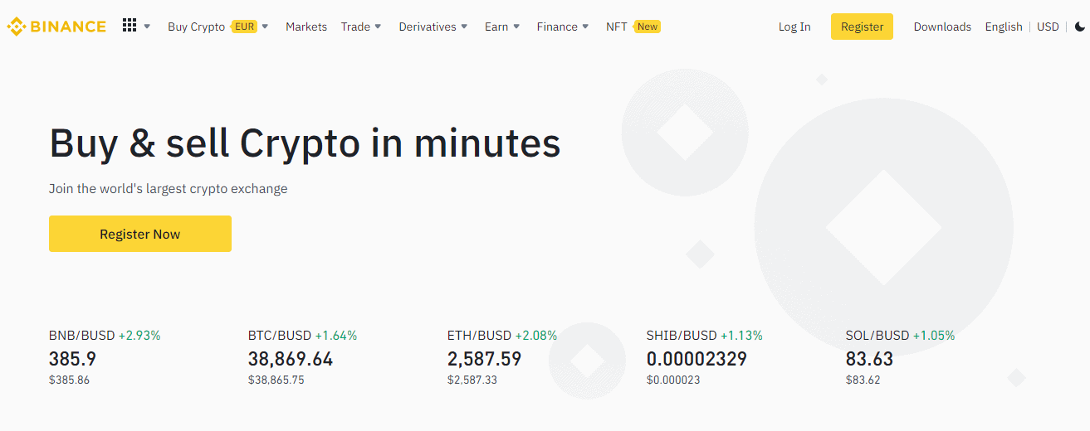
Task: Click the $38,865.75 USD value
Action: (276, 380)
